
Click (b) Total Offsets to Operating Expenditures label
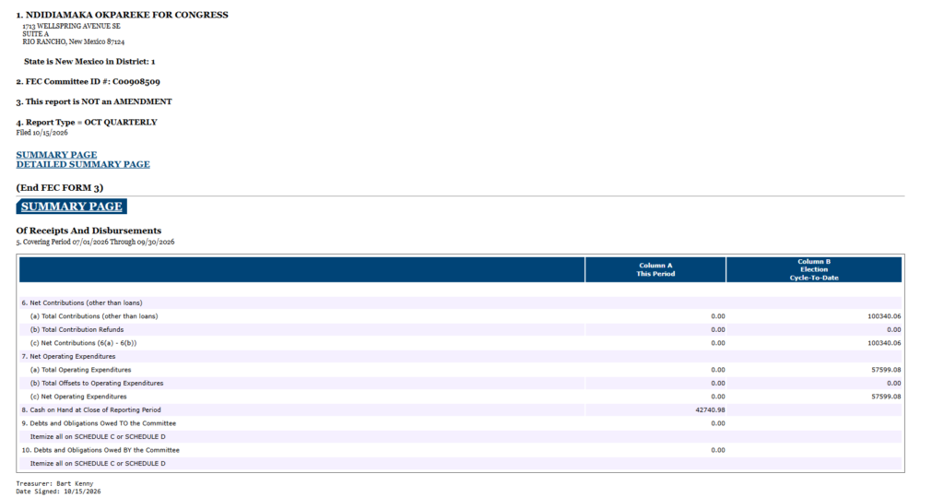tap(97, 383)
